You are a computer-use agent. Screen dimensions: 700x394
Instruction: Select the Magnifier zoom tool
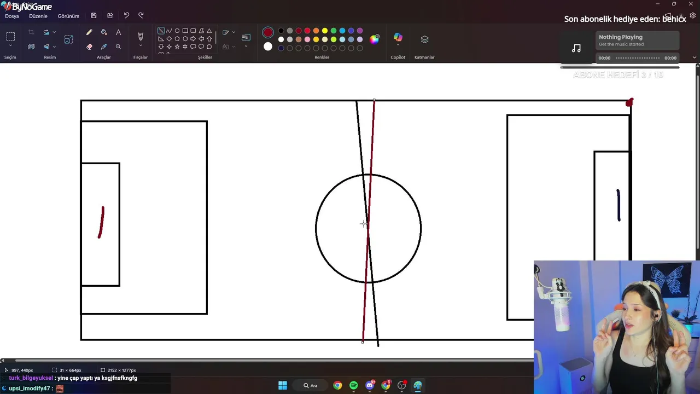pyautogui.click(x=118, y=47)
